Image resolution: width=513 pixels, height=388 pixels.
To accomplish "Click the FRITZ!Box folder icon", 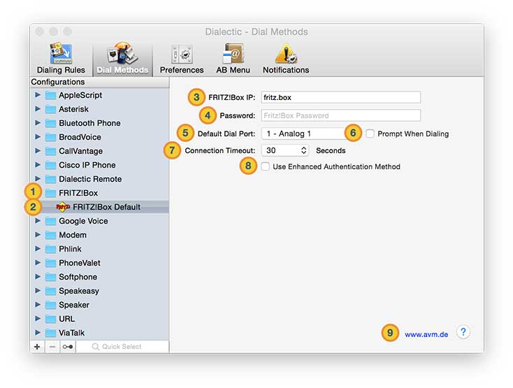I will tap(50, 194).
